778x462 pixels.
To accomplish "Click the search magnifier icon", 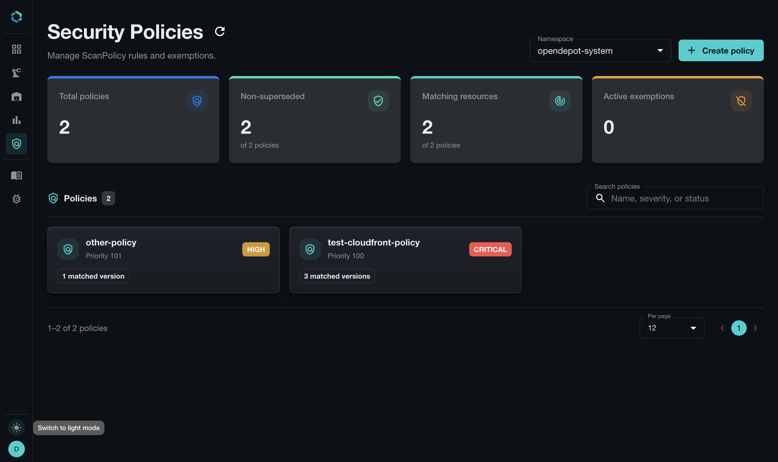I will (x=600, y=198).
